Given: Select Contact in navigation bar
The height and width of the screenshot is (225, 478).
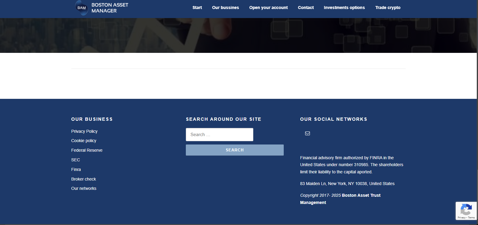Looking at the screenshot, I should (x=306, y=8).
